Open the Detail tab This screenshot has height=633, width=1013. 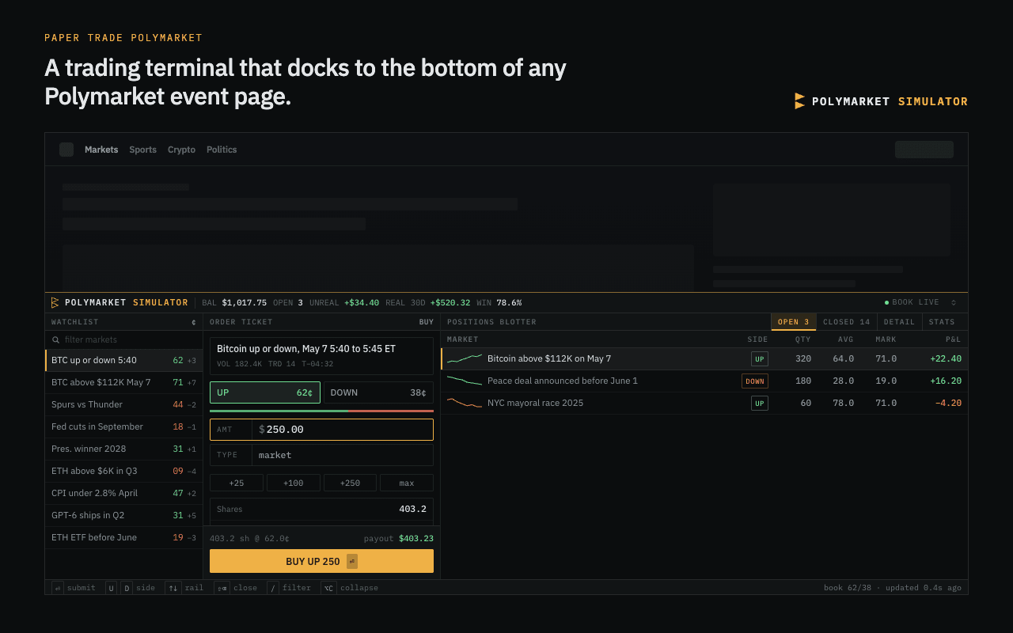point(899,322)
